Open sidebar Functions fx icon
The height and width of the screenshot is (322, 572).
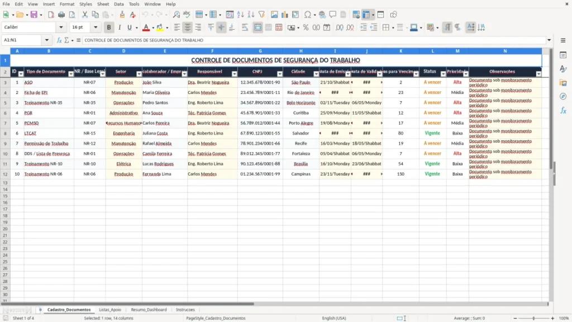(x=563, y=110)
